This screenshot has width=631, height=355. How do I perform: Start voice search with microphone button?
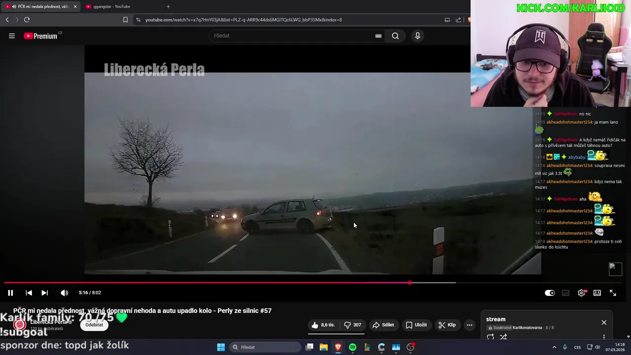point(418,36)
